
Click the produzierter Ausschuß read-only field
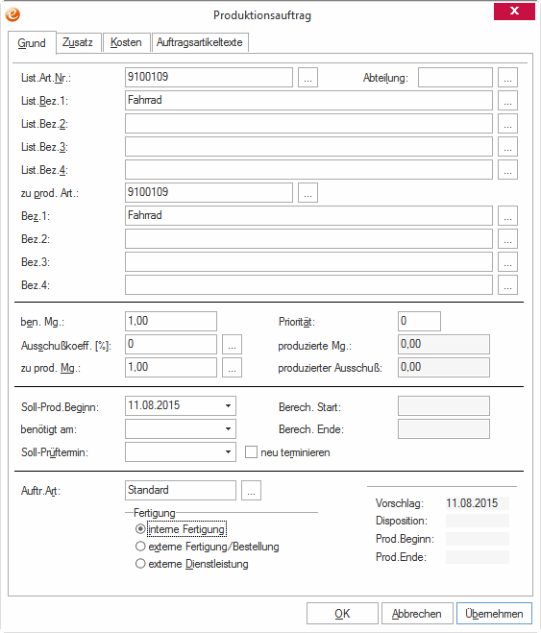point(444,367)
